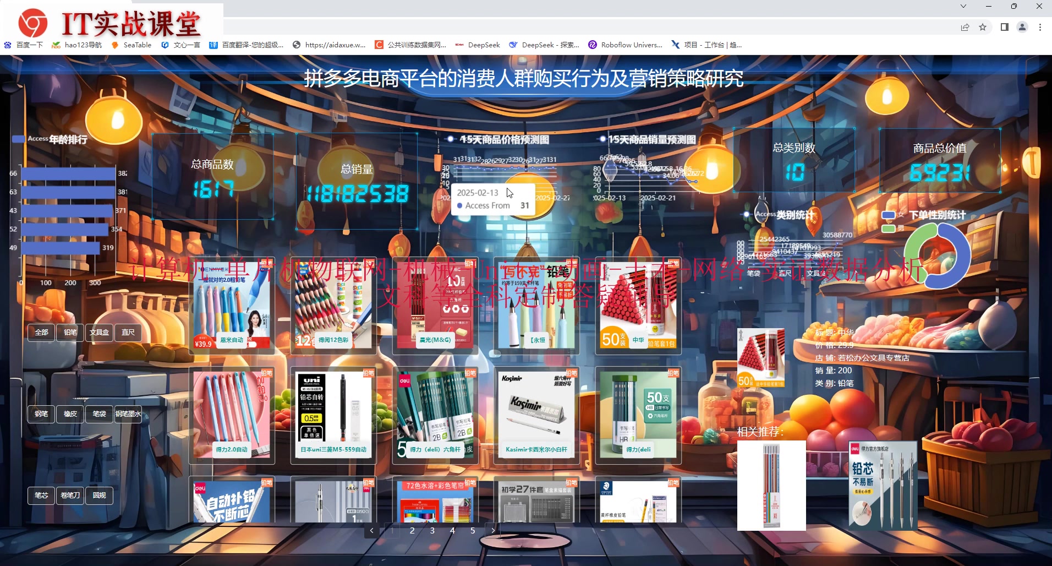Open the browser share icon

click(965, 27)
